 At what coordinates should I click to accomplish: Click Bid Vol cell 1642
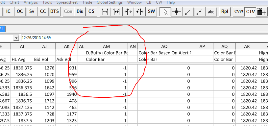click(x=44, y=88)
